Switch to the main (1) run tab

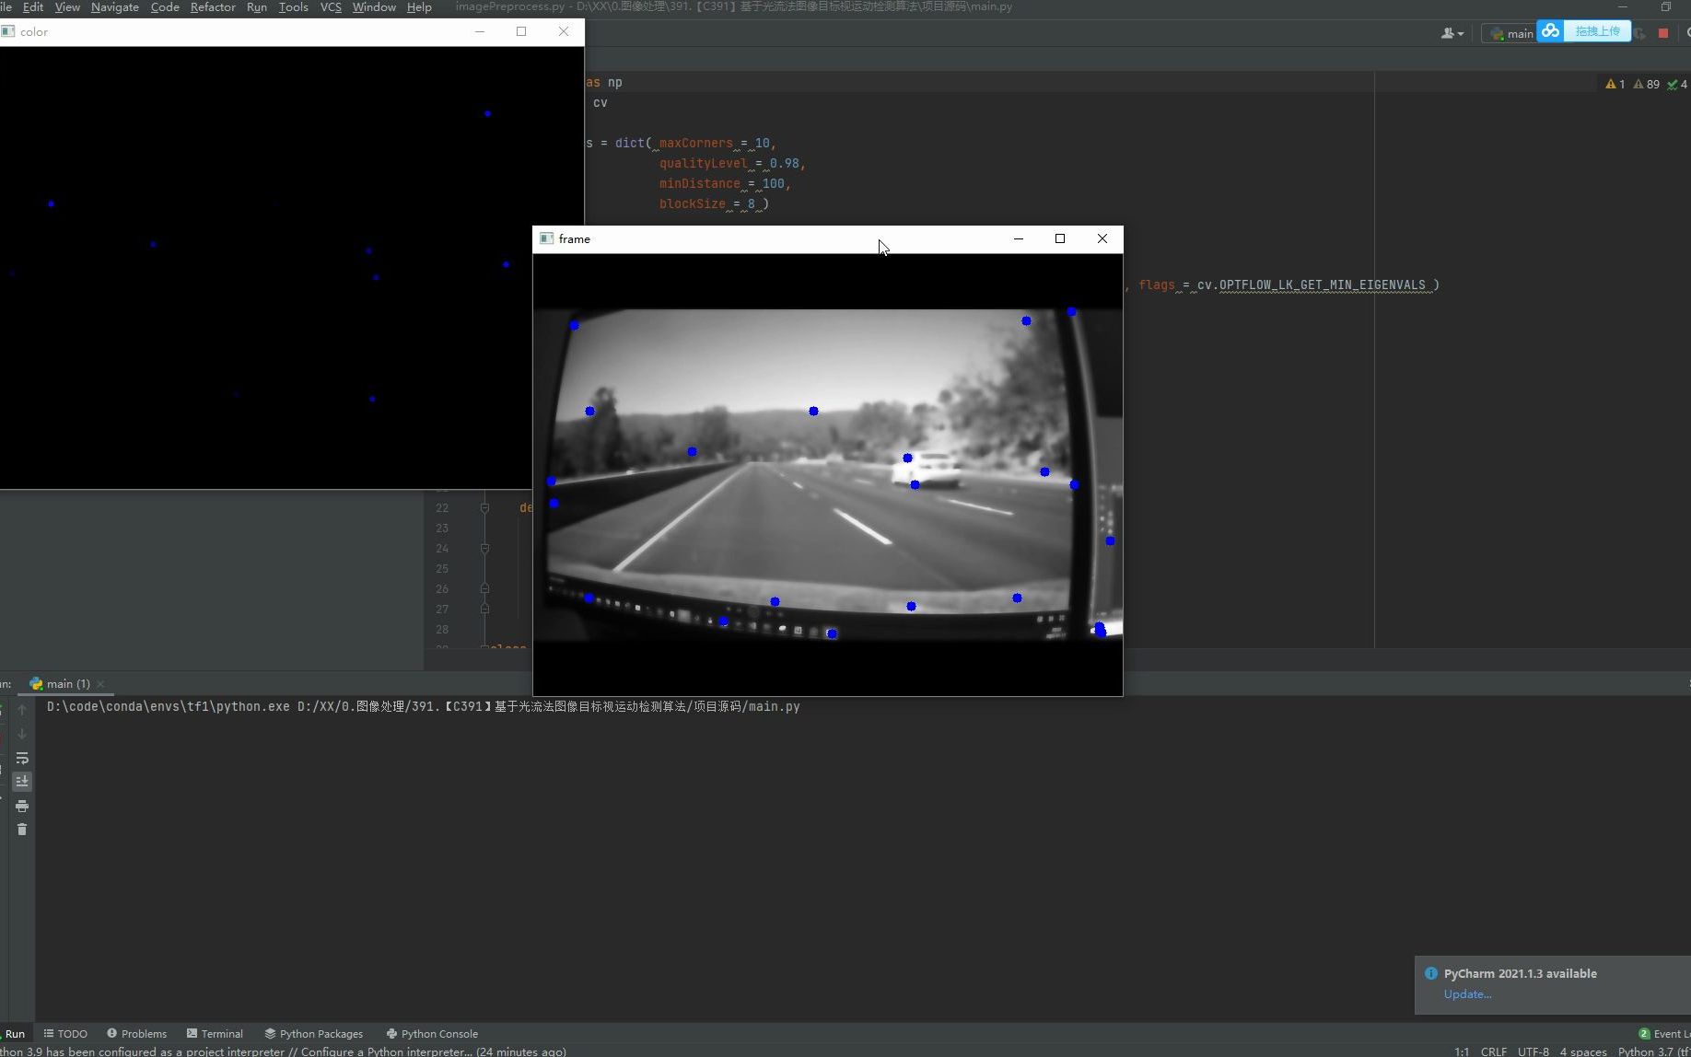[x=63, y=683]
